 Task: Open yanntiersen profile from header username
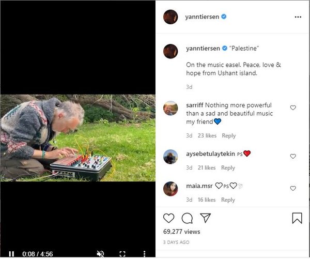click(x=202, y=17)
